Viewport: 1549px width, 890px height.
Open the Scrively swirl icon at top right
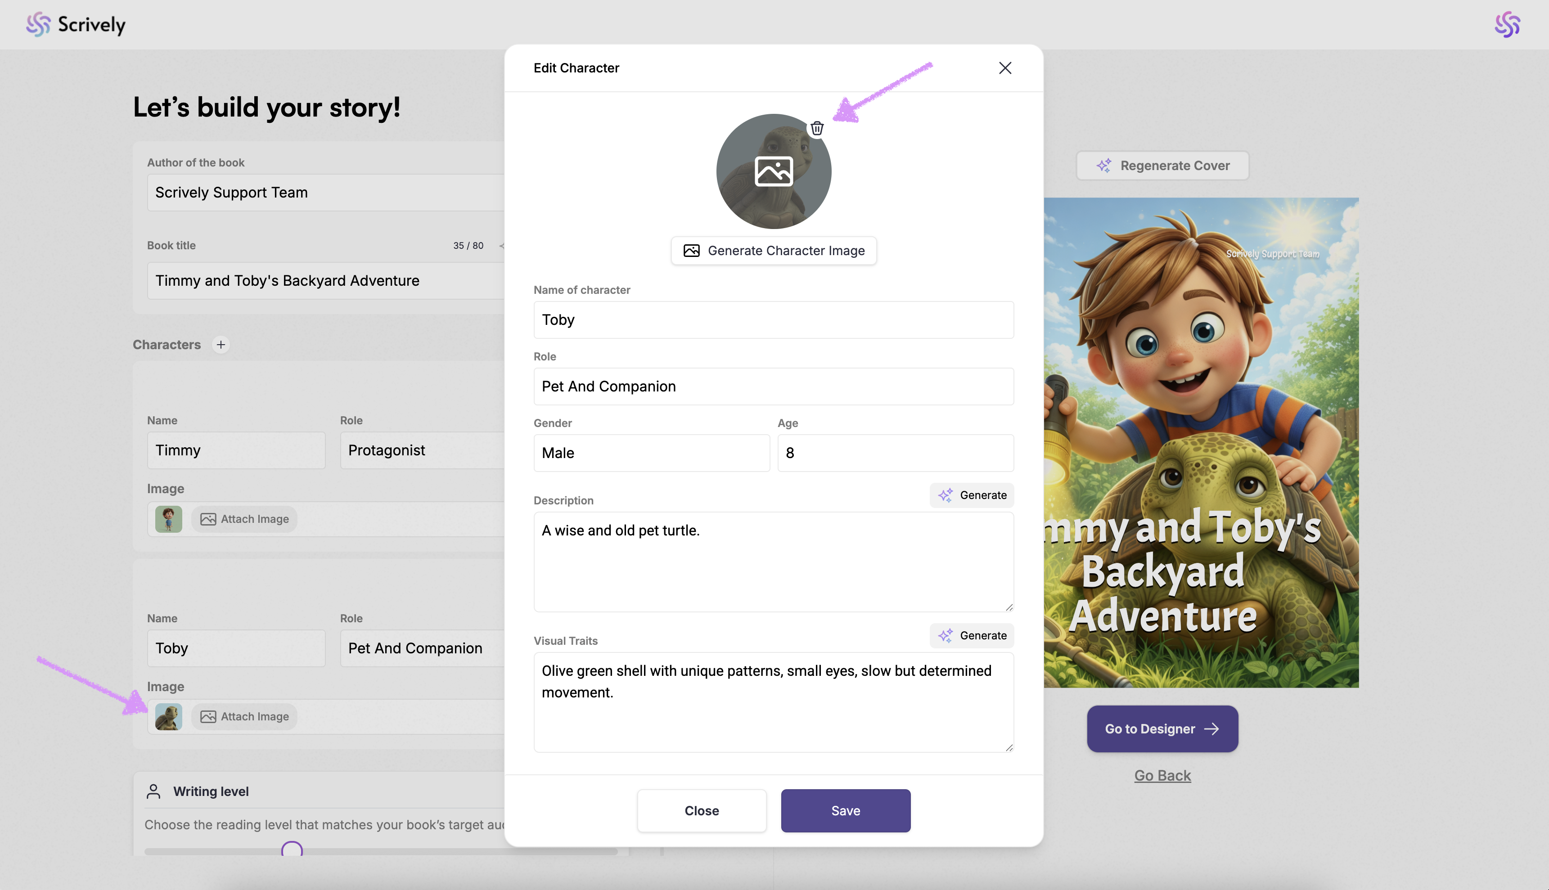[1507, 24]
